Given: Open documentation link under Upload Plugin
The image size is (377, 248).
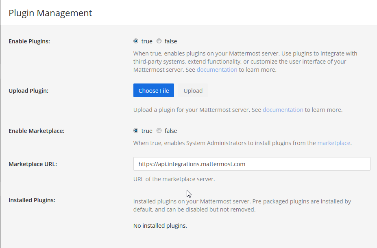Looking at the screenshot, I should (x=283, y=110).
